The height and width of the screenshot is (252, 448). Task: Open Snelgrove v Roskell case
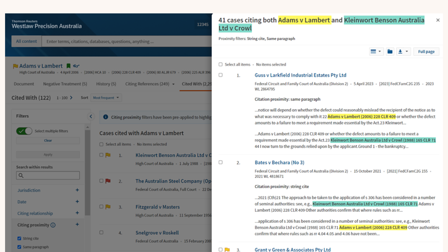pyautogui.click(x=157, y=233)
